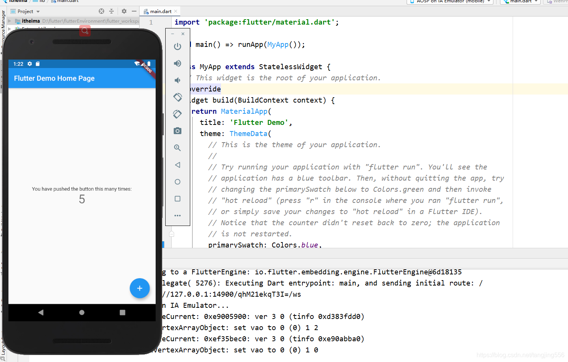Close the main.dart editor tab

(176, 12)
